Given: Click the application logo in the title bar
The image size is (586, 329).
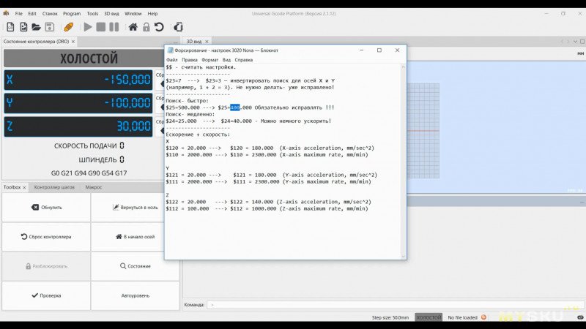Looking at the screenshot, I should [6, 13].
